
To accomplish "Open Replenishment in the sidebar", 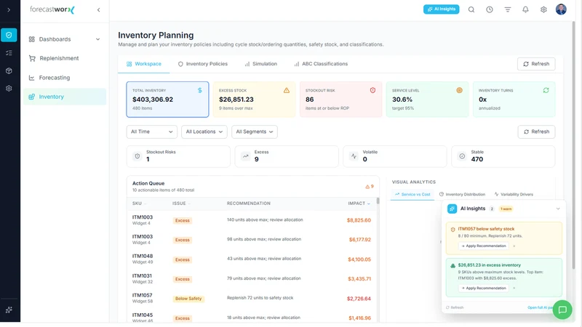I will [x=65, y=58].
